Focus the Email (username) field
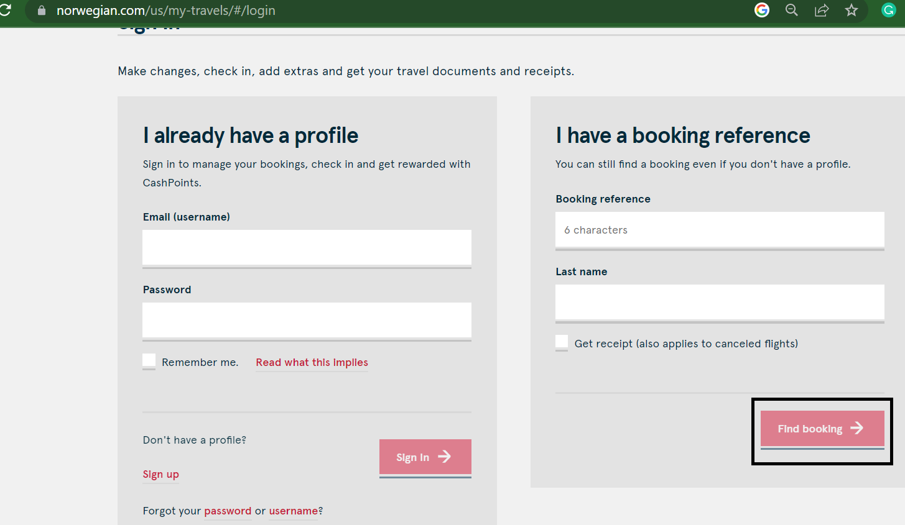Viewport: 905px width, 525px height. point(307,248)
